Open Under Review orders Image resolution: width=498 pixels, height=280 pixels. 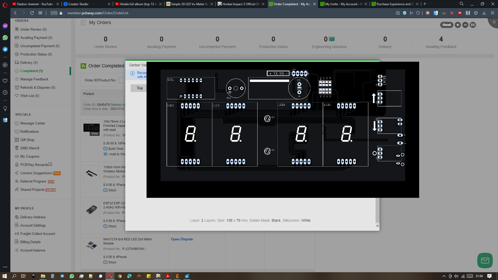[33, 29]
